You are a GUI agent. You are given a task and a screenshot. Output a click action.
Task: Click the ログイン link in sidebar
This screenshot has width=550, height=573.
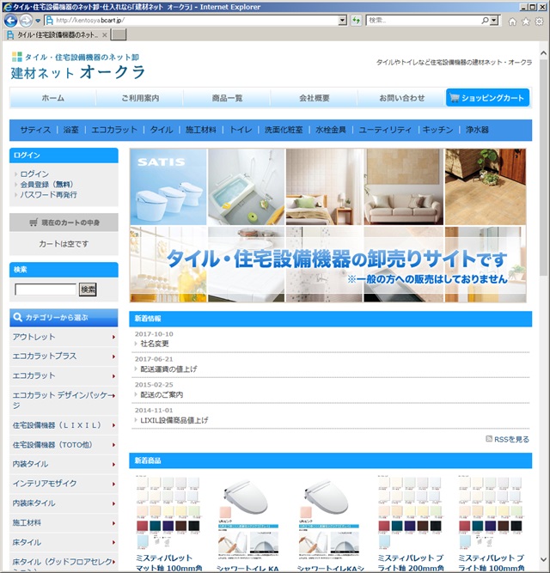[34, 174]
